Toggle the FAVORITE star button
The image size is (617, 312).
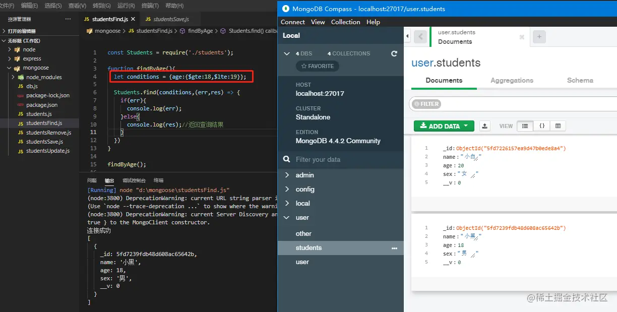tap(318, 66)
